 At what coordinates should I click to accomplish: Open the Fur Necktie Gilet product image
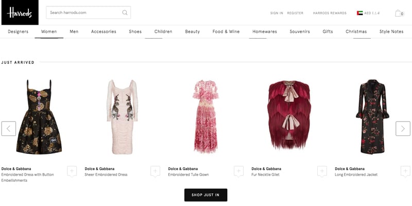coord(289,116)
